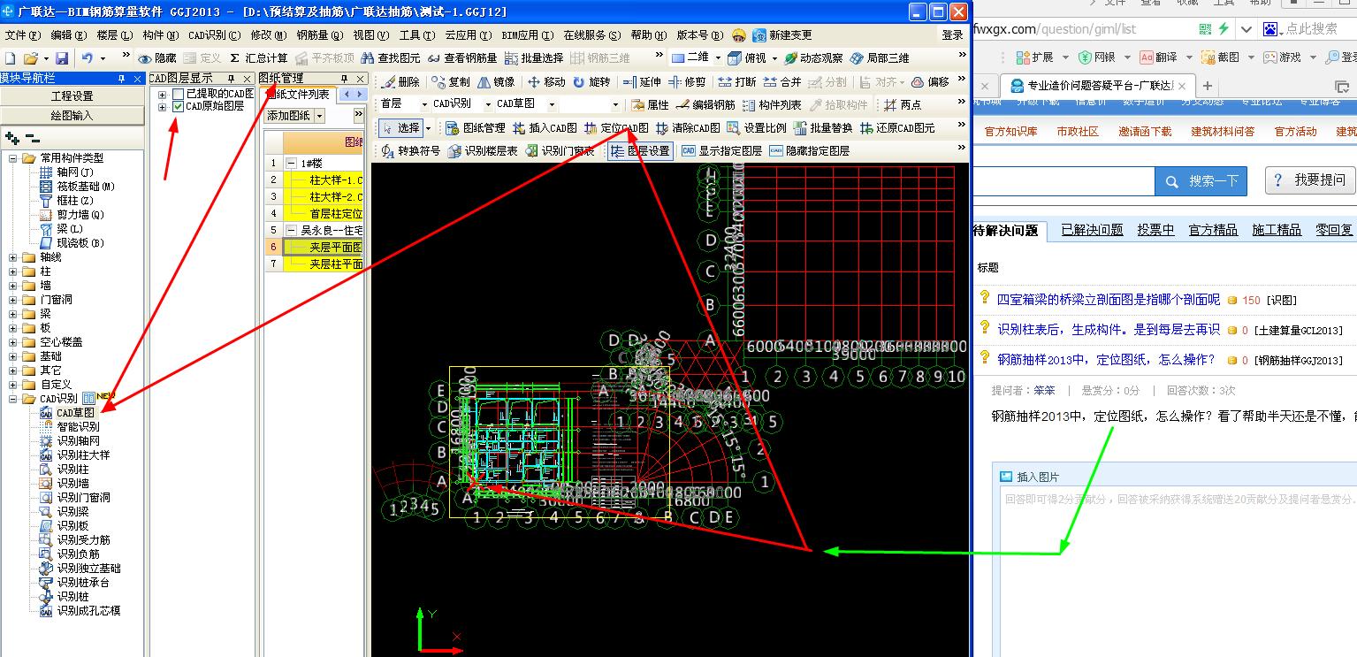Click 隐藏指定图层 hide specified layer

pyautogui.click(x=809, y=150)
